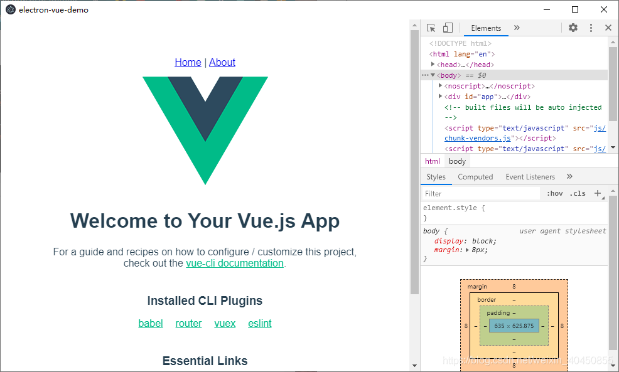The height and width of the screenshot is (372, 619).
Task: Select the html breadcrumb
Action: pyautogui.click(x=433, y=161)
